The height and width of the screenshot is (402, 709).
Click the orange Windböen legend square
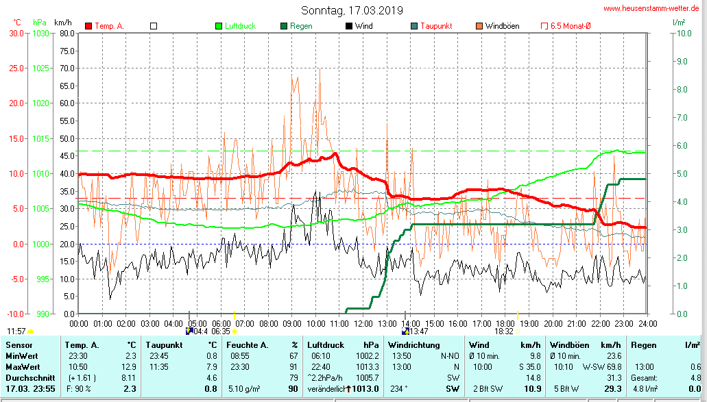tap(479, 26)
